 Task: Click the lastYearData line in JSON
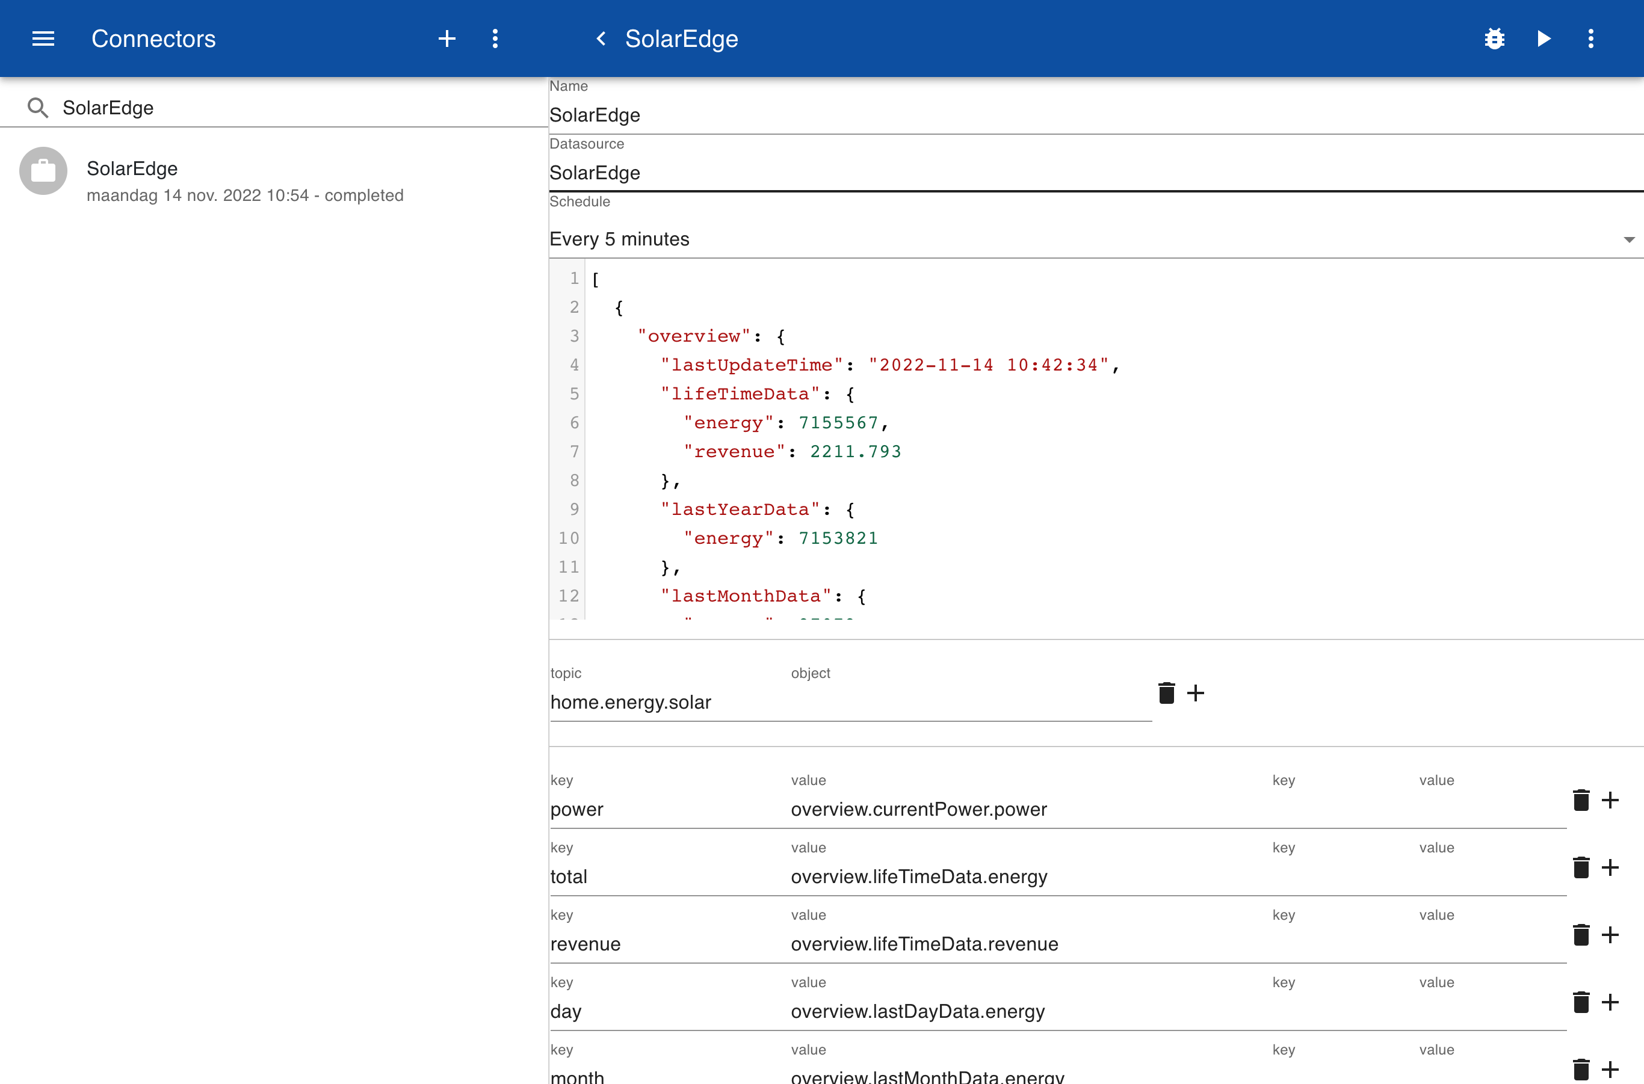point(758,510)
